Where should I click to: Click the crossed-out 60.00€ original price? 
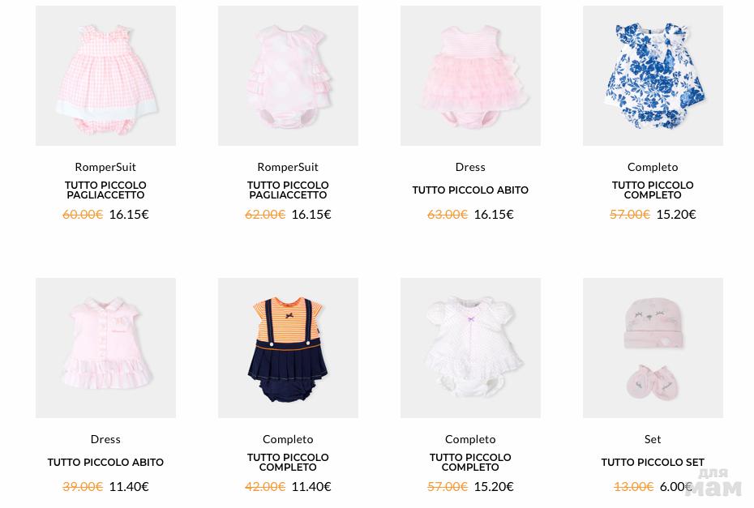point(83,215)
